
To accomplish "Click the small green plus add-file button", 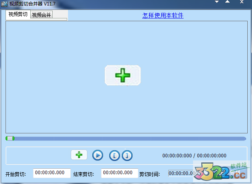I will (79, 155).
